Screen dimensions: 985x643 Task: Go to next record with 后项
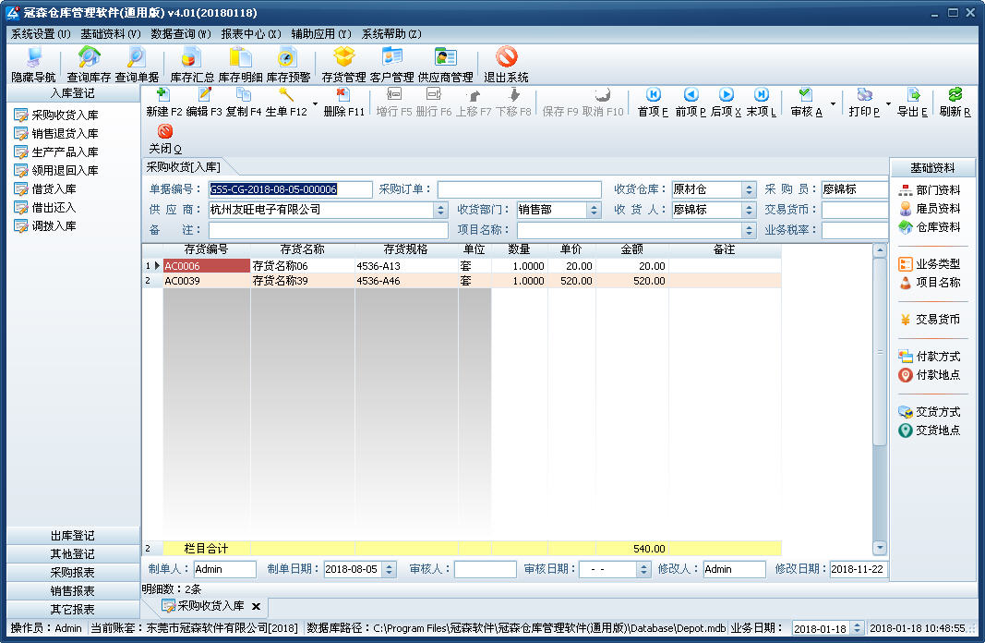(x=726, y=103)
